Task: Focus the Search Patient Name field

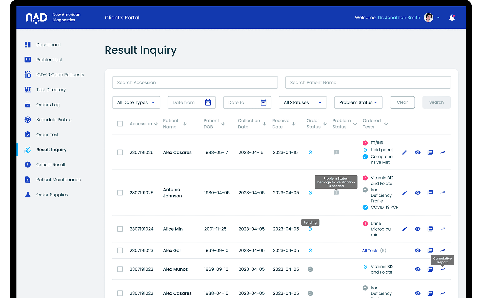Action: coord(368,82)
